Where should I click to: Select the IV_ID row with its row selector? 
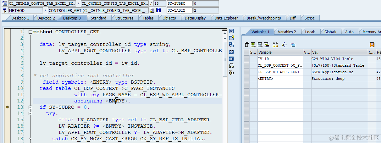click(x=246, y=59)
